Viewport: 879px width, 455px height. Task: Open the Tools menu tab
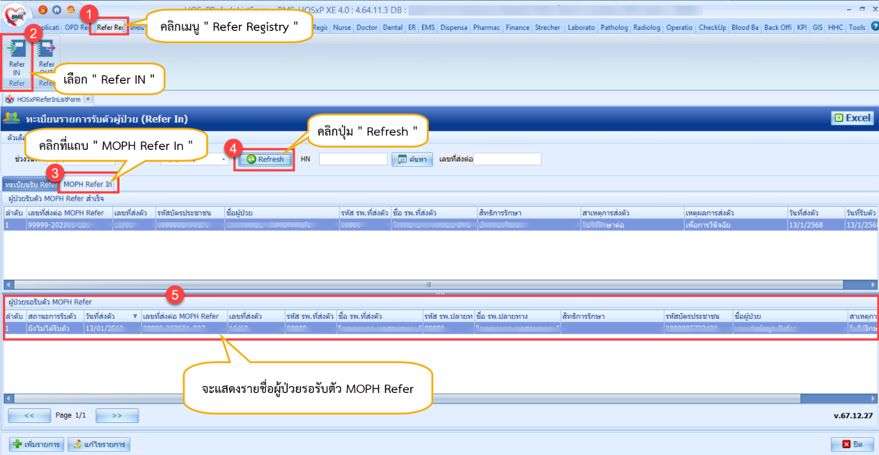[857, 27]
